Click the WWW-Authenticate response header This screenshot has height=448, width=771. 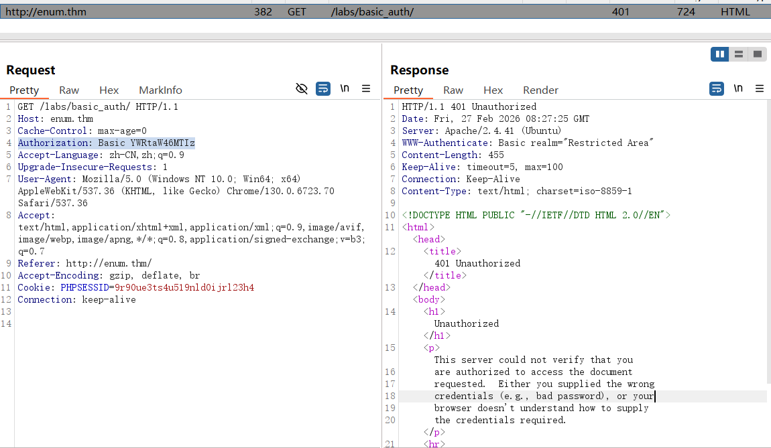tap(528, 143)
